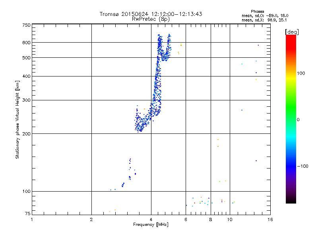Click the y-axis tick label '200'

(26, 134)
